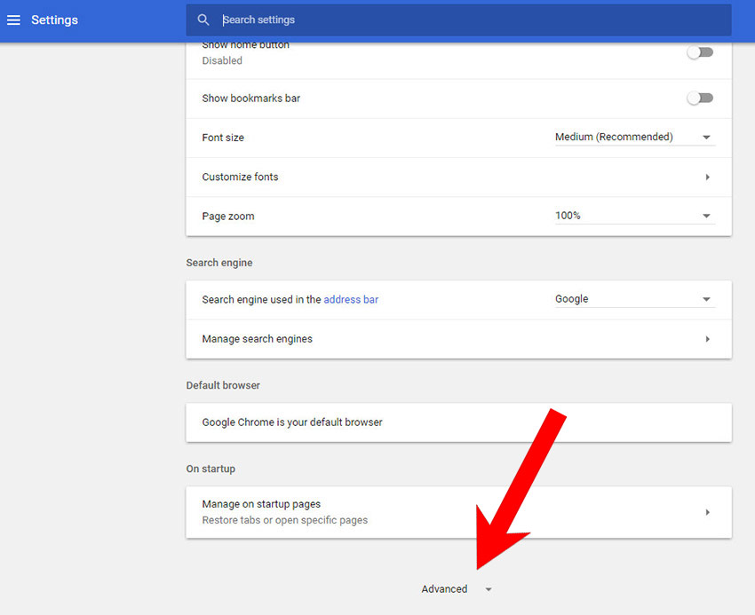Click the On startup section heading
The width and height of the screenshot is (755, 615).
coord(211,469)
